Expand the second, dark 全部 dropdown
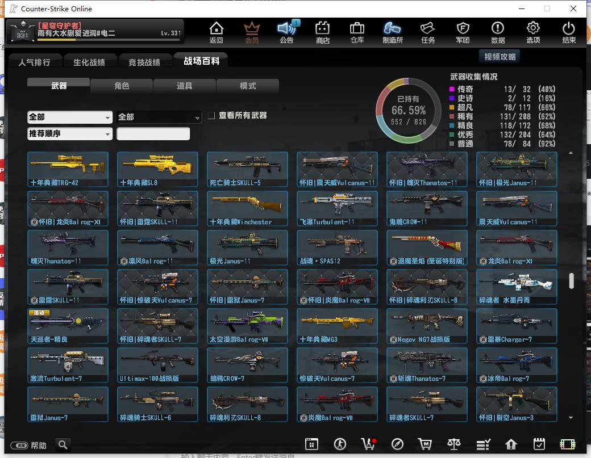Viewport: 591px width, 458px height. 159,117
